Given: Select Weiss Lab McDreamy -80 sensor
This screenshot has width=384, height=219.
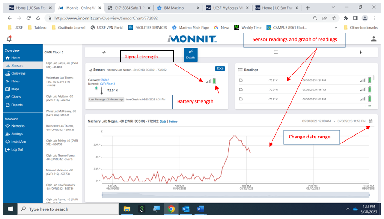Looking at the screenshot, I should pos(61,113).
